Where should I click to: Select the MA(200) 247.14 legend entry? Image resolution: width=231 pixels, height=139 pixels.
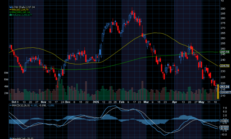(x=21, y=12)
